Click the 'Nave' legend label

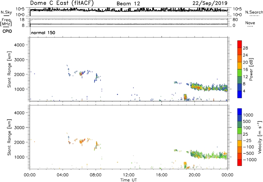[250, 23]
